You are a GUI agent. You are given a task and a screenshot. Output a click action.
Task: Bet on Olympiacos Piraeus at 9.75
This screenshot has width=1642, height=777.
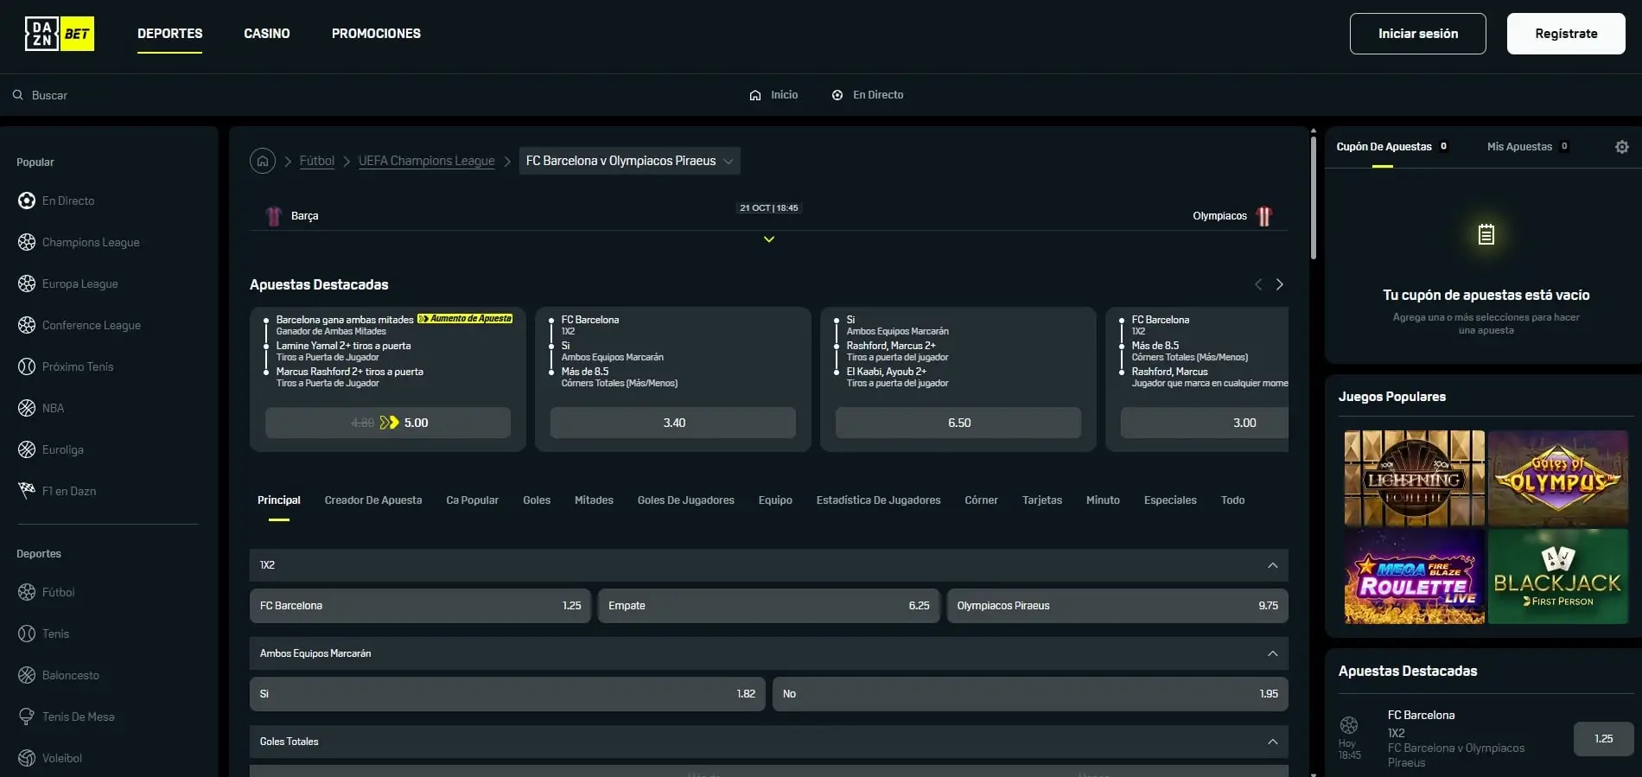[1117, 606]
